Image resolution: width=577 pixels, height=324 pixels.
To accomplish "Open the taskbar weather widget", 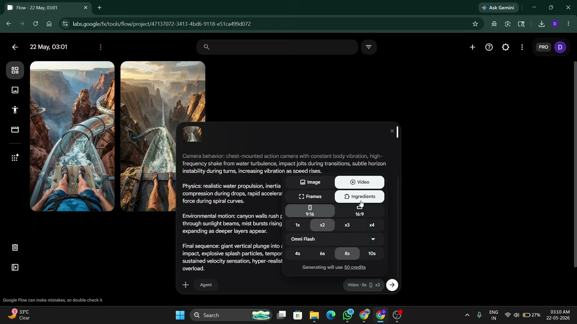I will pos(19,315).
